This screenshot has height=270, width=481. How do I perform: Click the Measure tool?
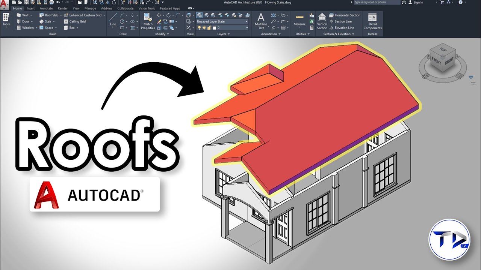pyautogui.click(x=299, y=20)
